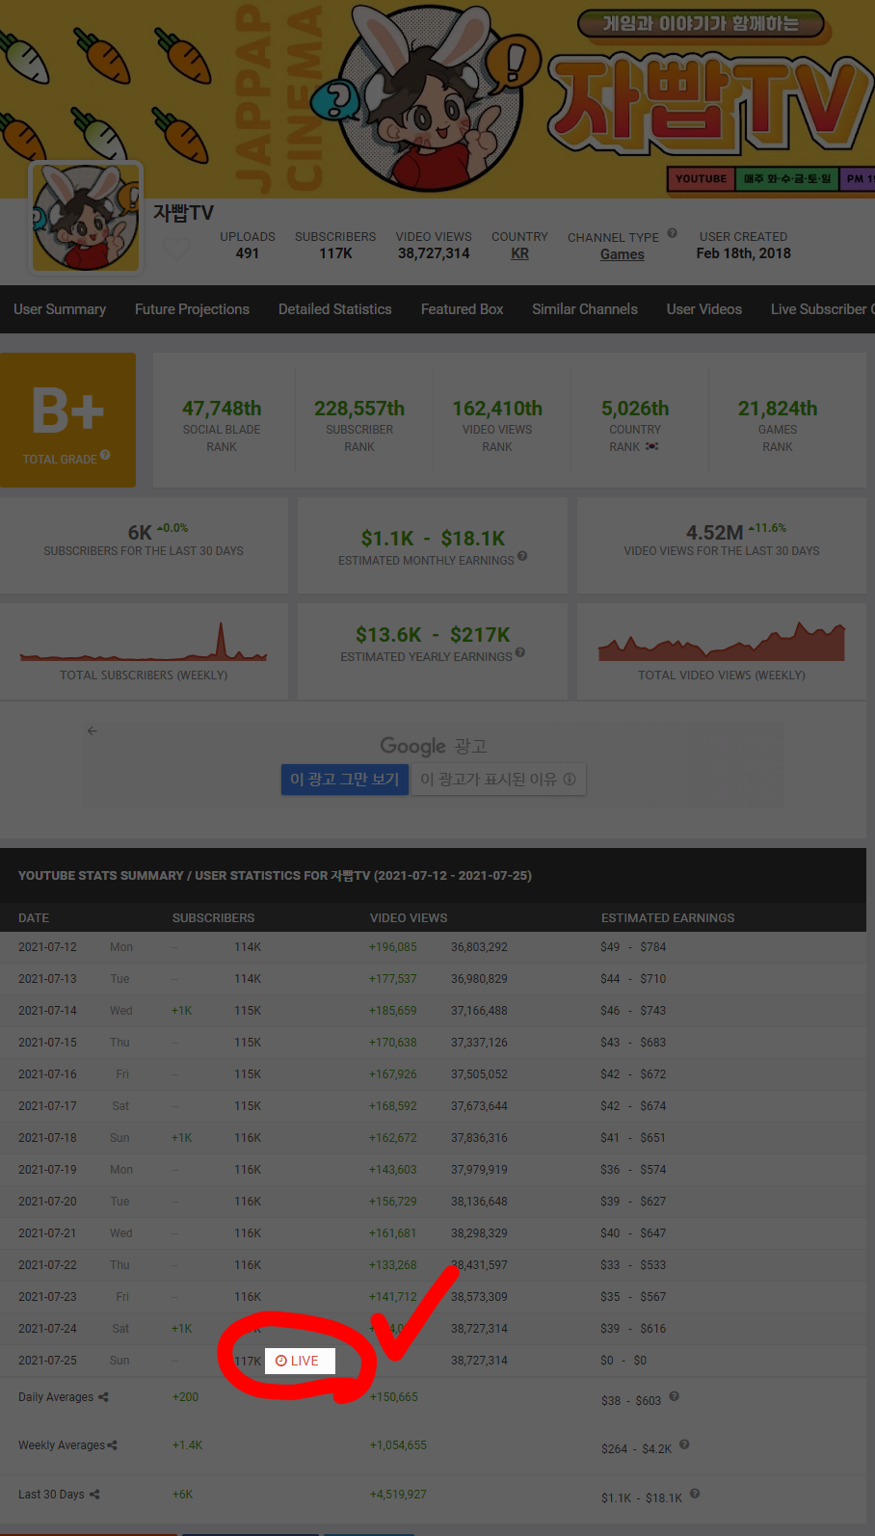The height and width of the screenshot is (1536, 875).
Task: Open the Featured Box tab
Action: pyautogui.click(x=463, y=309)
